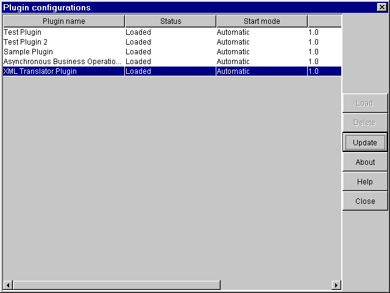Screen dimensions: 390x293
Task: Sort by the Plugin name column header
Action: tap(63, 21)
